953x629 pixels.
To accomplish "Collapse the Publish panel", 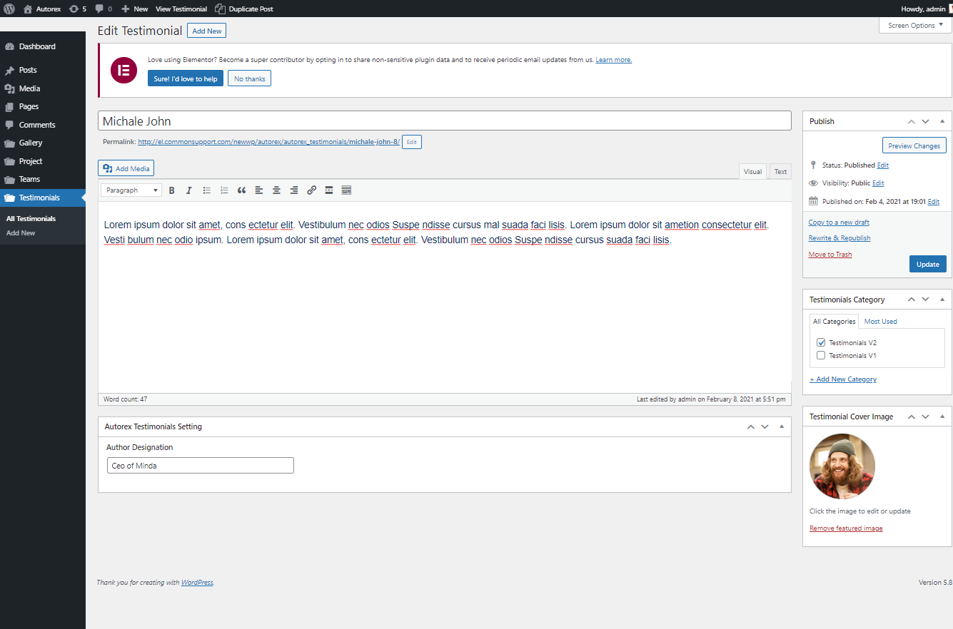I will click(942, 121).
